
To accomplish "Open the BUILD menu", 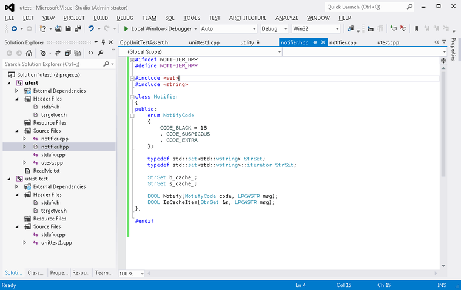I will click(x=101, y=18).
